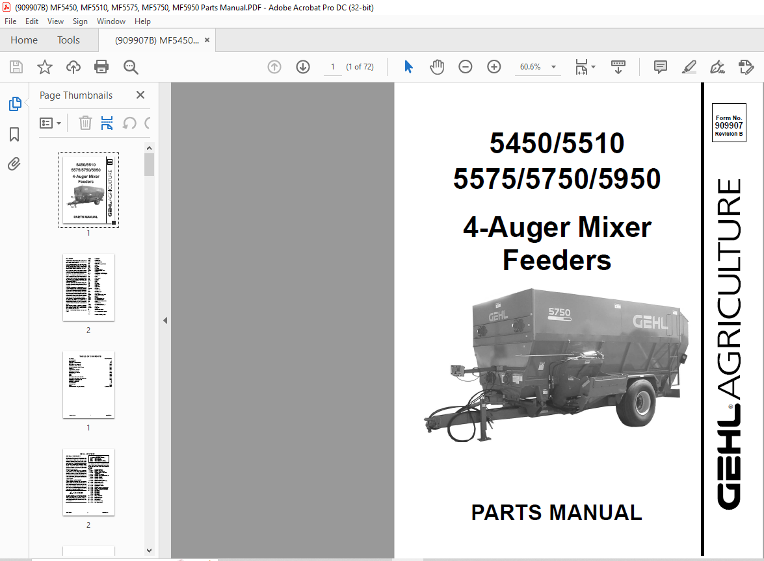
Task: Select the last full thumbnail labeled 2
Action: tap(88, 482)
